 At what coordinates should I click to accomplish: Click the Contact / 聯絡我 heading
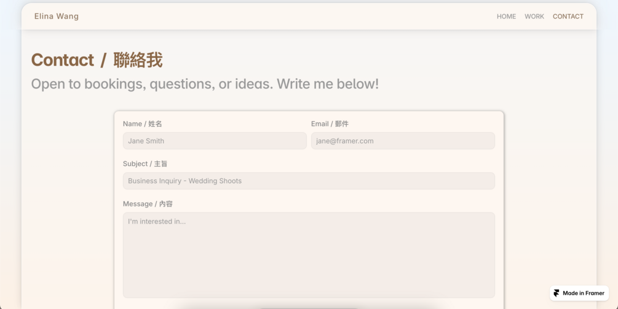pos(97,60)
